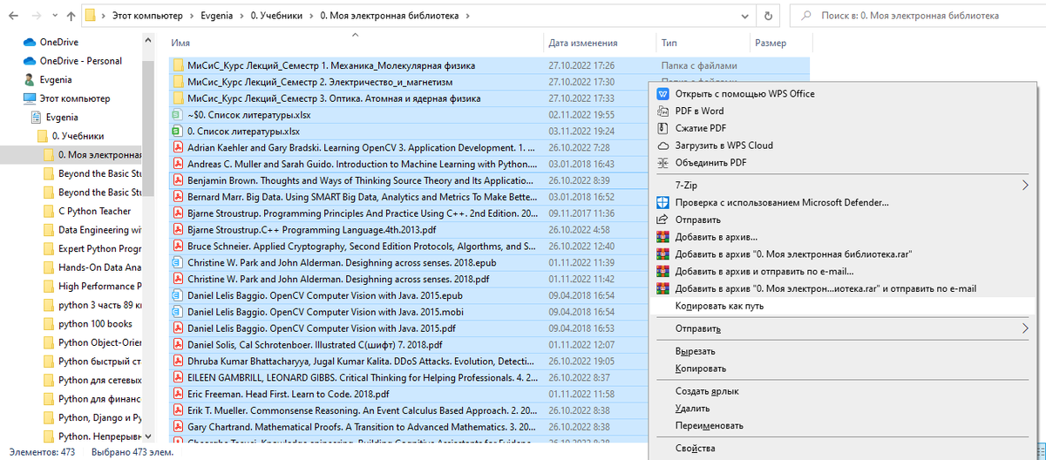Click the PDF icon of Eric Freeman Head First file
Screen dimensions: 1046x460
(x=178, y=395)
